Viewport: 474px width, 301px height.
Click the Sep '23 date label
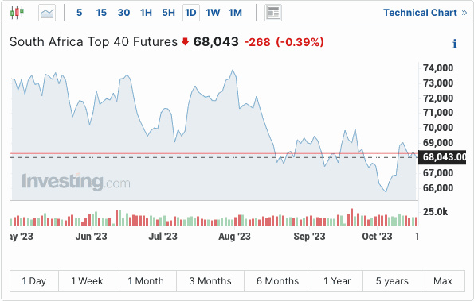coord(309,236)
